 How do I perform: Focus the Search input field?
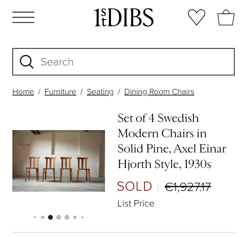click(123, 62)
